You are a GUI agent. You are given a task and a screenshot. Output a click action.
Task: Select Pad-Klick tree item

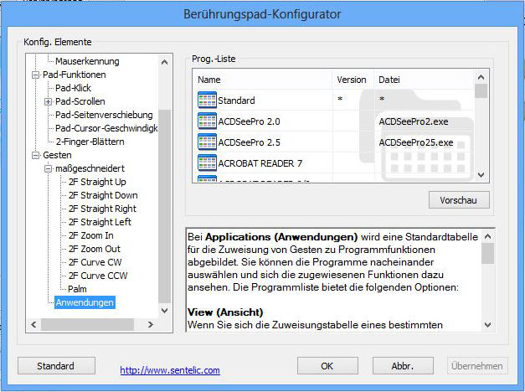click(x=73, y=88)
